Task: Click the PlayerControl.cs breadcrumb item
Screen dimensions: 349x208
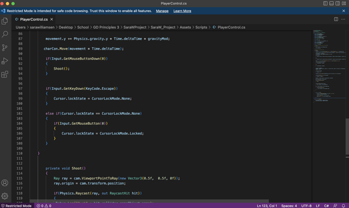Action: pos(229,27)
